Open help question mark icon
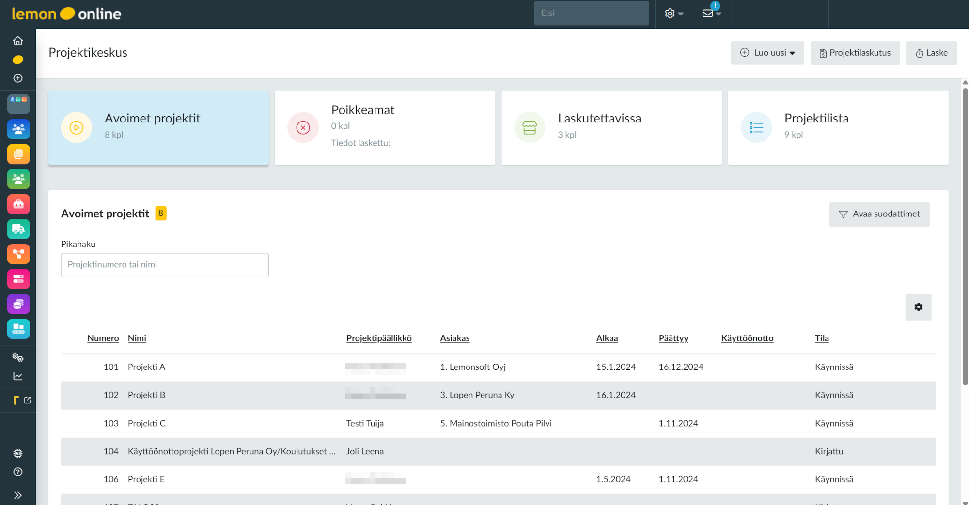 click(18, 472)
